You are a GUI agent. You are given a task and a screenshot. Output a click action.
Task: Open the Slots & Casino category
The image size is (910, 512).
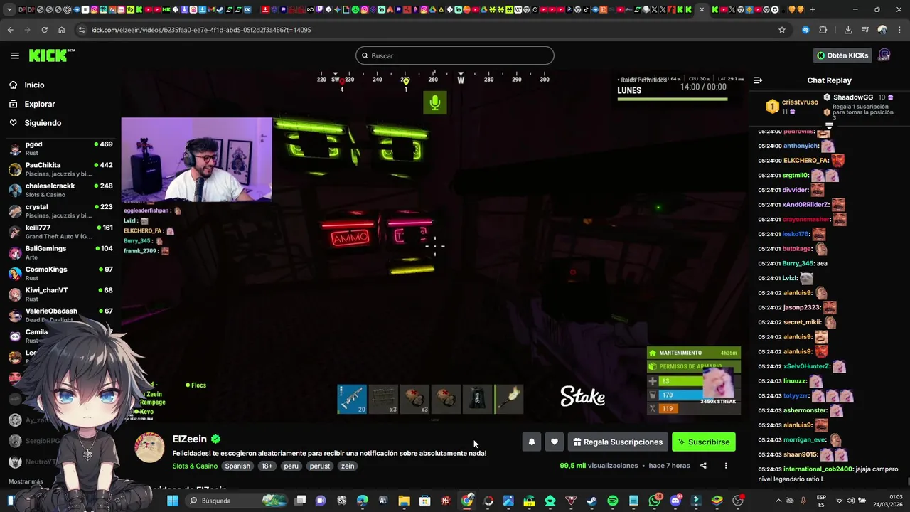(x=195, y=466)
